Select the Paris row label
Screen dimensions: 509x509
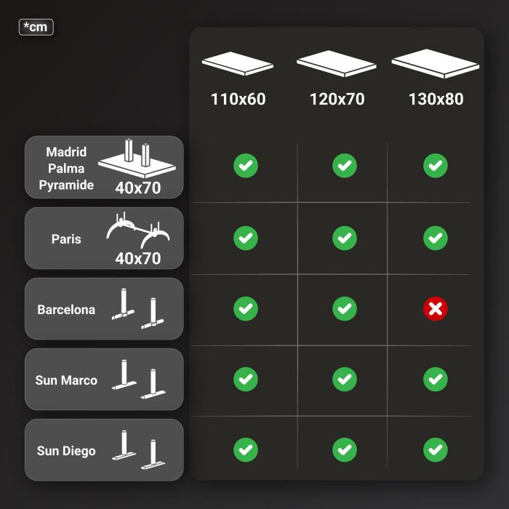coord(66,239)
